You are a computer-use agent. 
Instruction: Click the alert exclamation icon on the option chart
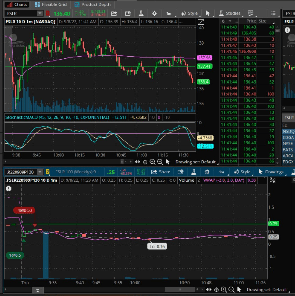(9, 188)
